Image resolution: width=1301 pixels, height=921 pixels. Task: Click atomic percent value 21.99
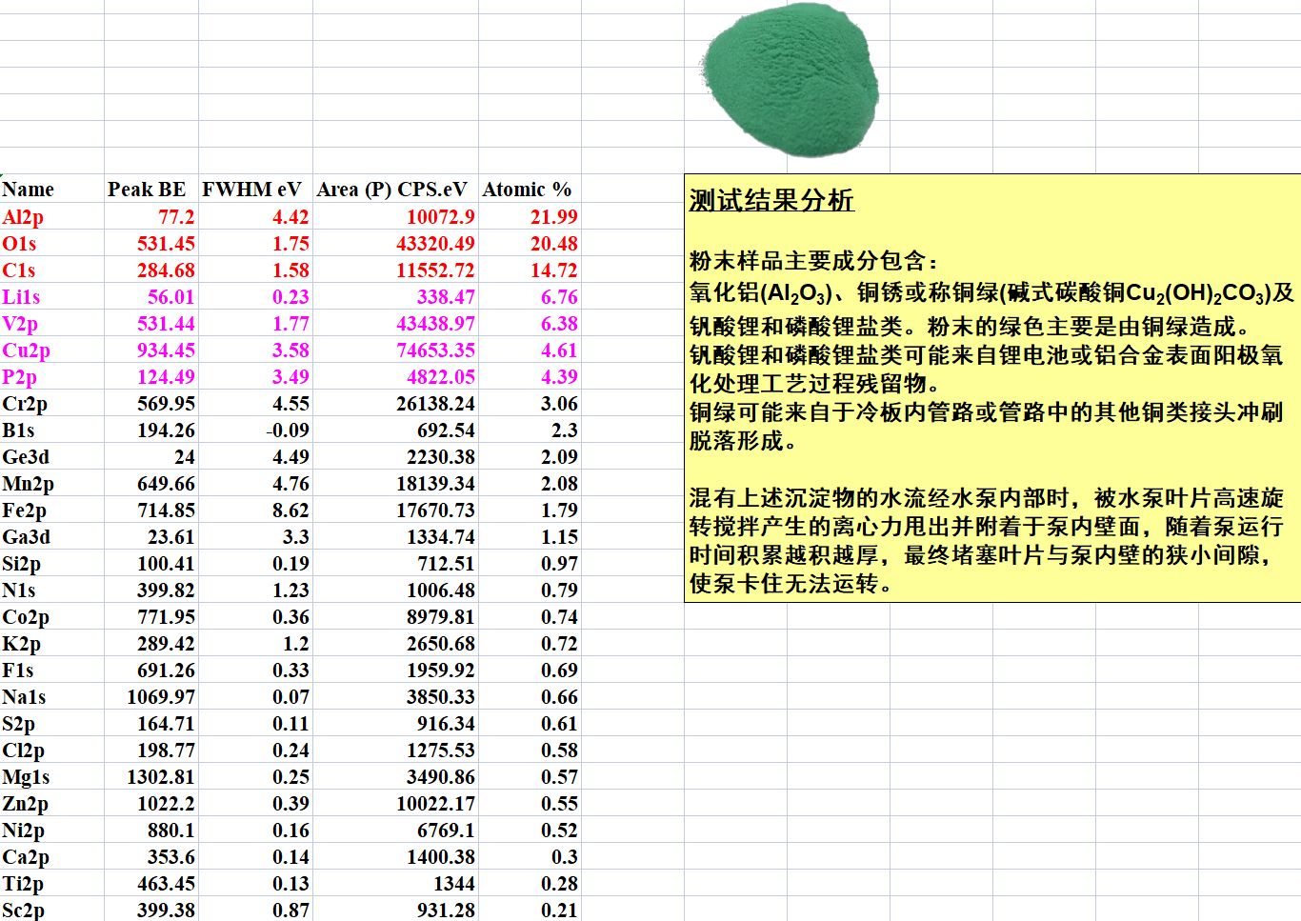(x=553, y=217)
